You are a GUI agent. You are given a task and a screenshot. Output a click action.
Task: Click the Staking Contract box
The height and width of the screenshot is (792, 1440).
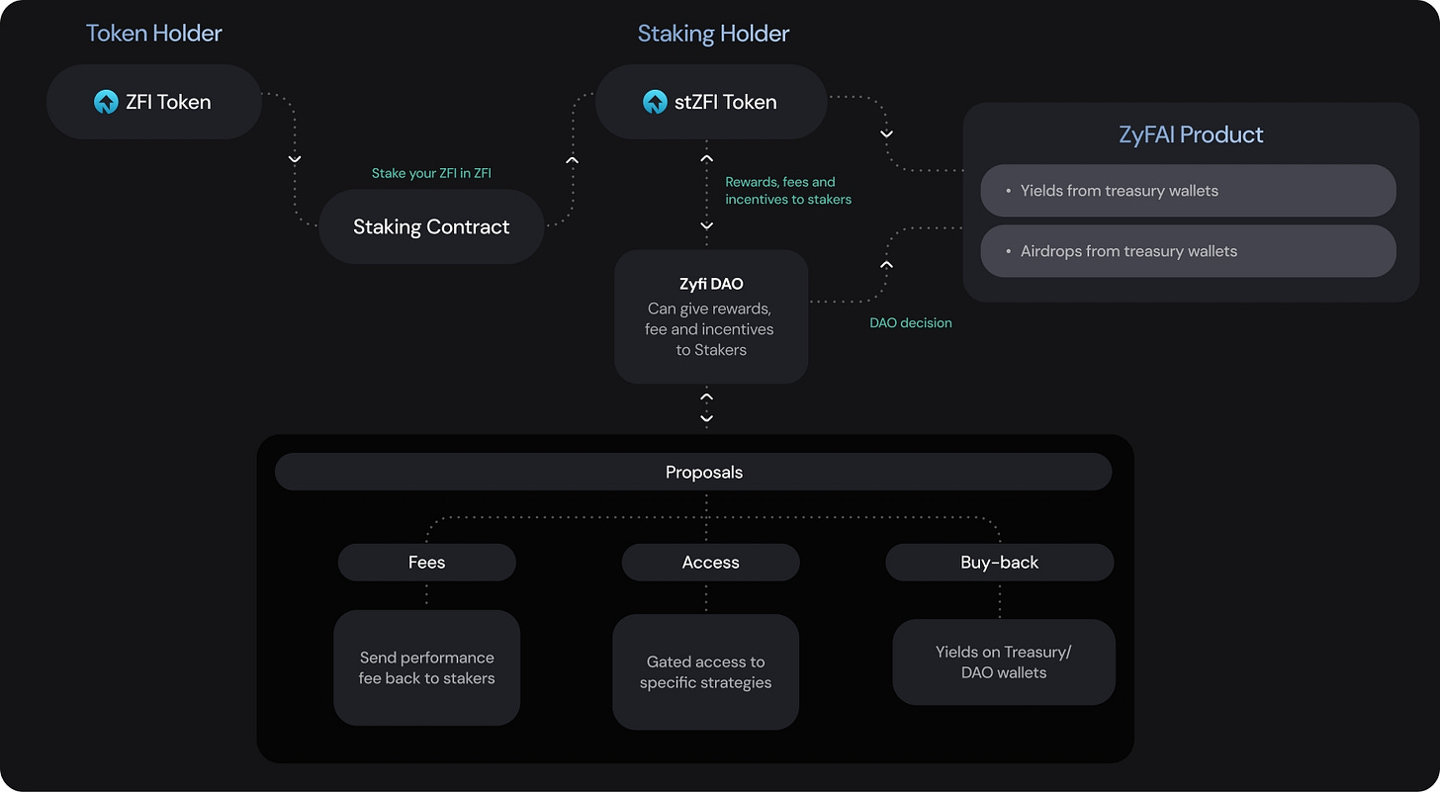[x=431, y=226]
